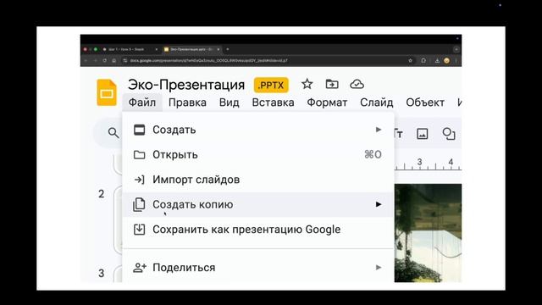Switch to the first browser tab

[130, 49]
